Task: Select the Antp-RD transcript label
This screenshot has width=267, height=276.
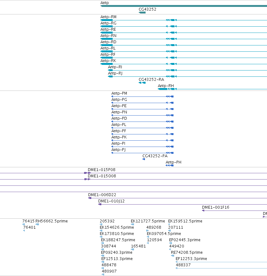Action: (x=108, y=42)
